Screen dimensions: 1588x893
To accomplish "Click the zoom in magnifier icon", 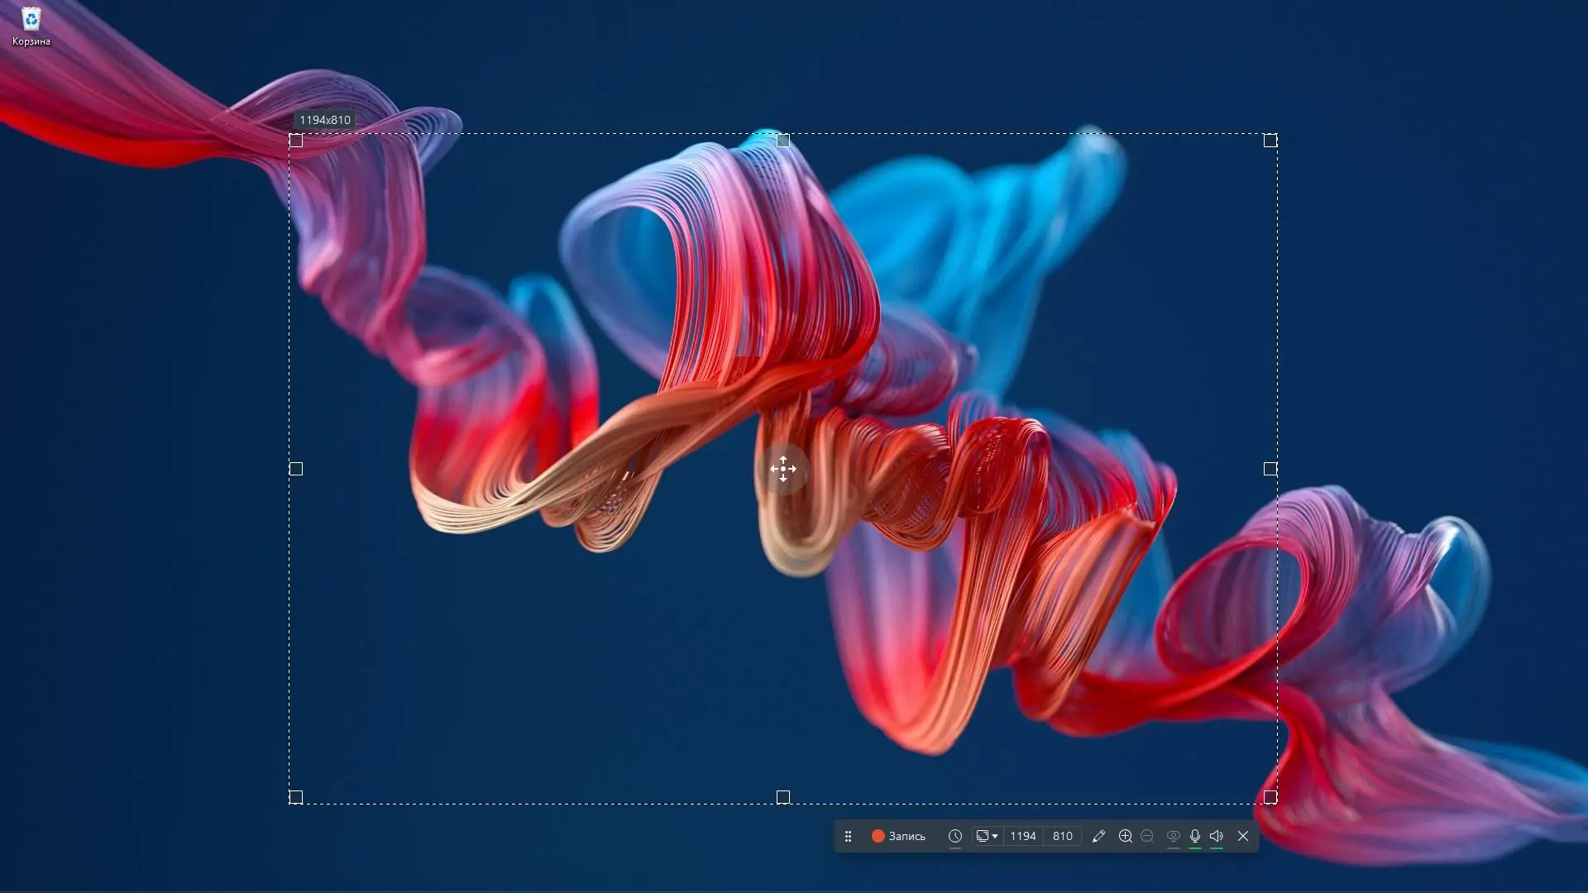I will coord(1126,836).
